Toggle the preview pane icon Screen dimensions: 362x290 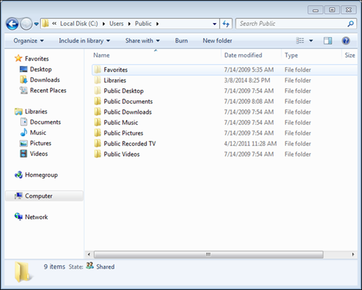click(x=328, y=40)
